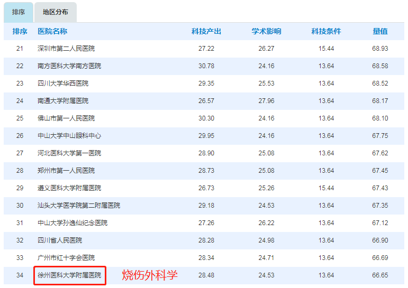Click 科技产出 value 29.95
Image resolution: width=408 pixels, height=288 pixels.
(206, 136)
